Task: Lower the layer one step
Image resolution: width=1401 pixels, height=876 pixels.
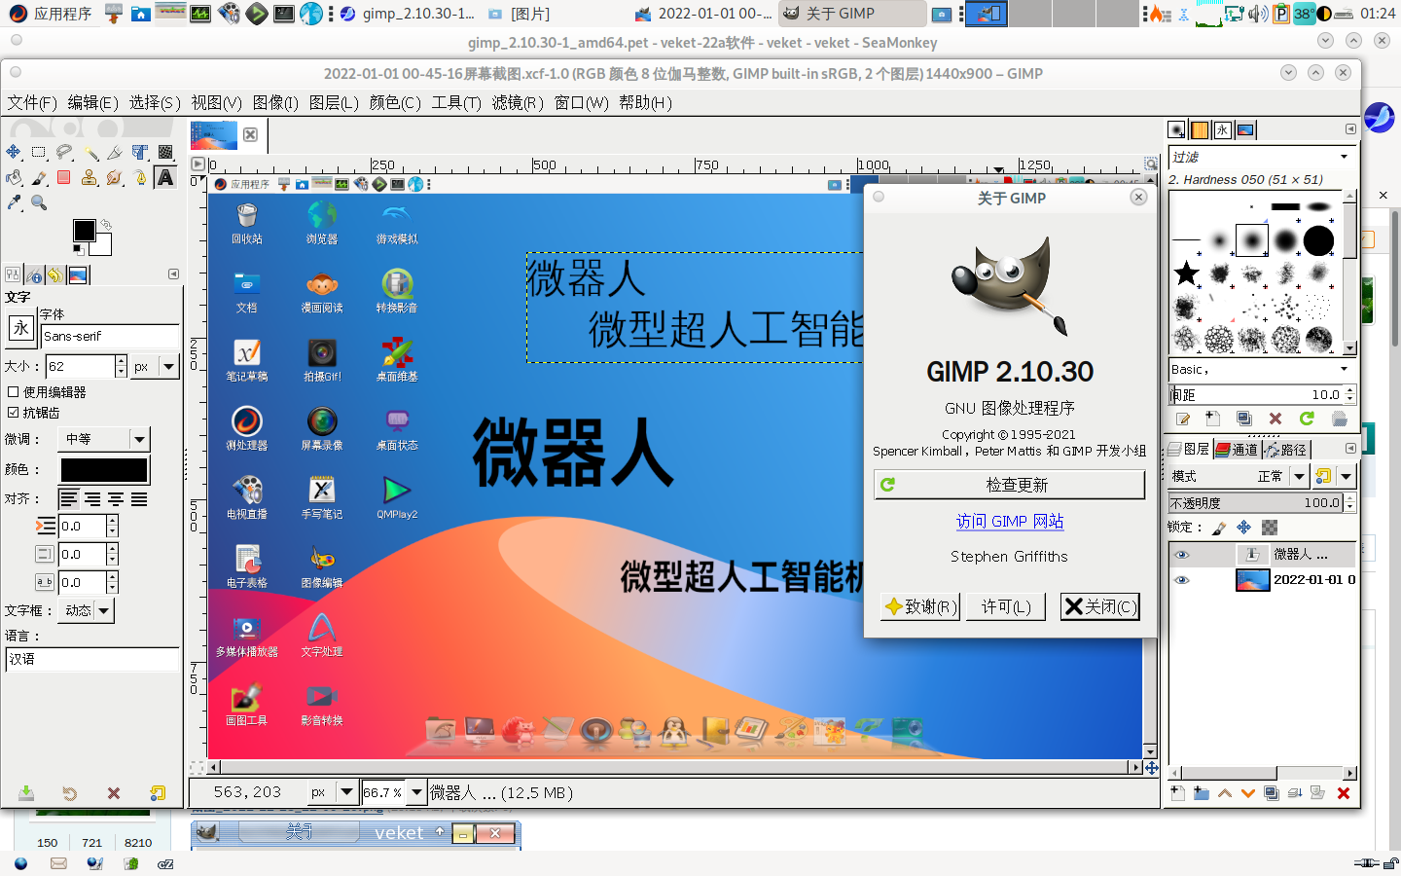Action: pyautogui.click(x=1248, y=793)
